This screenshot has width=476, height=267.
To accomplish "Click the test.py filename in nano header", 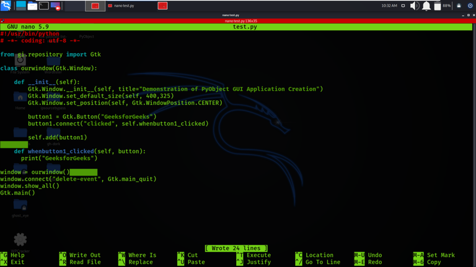I will point(245,27).
